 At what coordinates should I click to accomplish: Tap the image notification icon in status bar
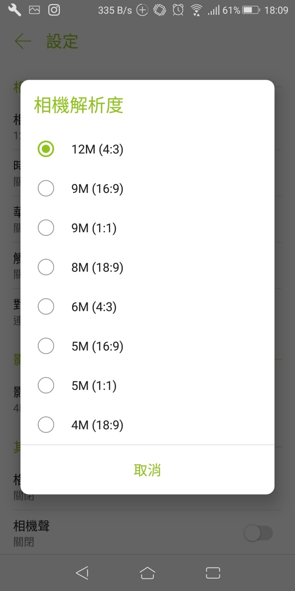tap(34, 10)
